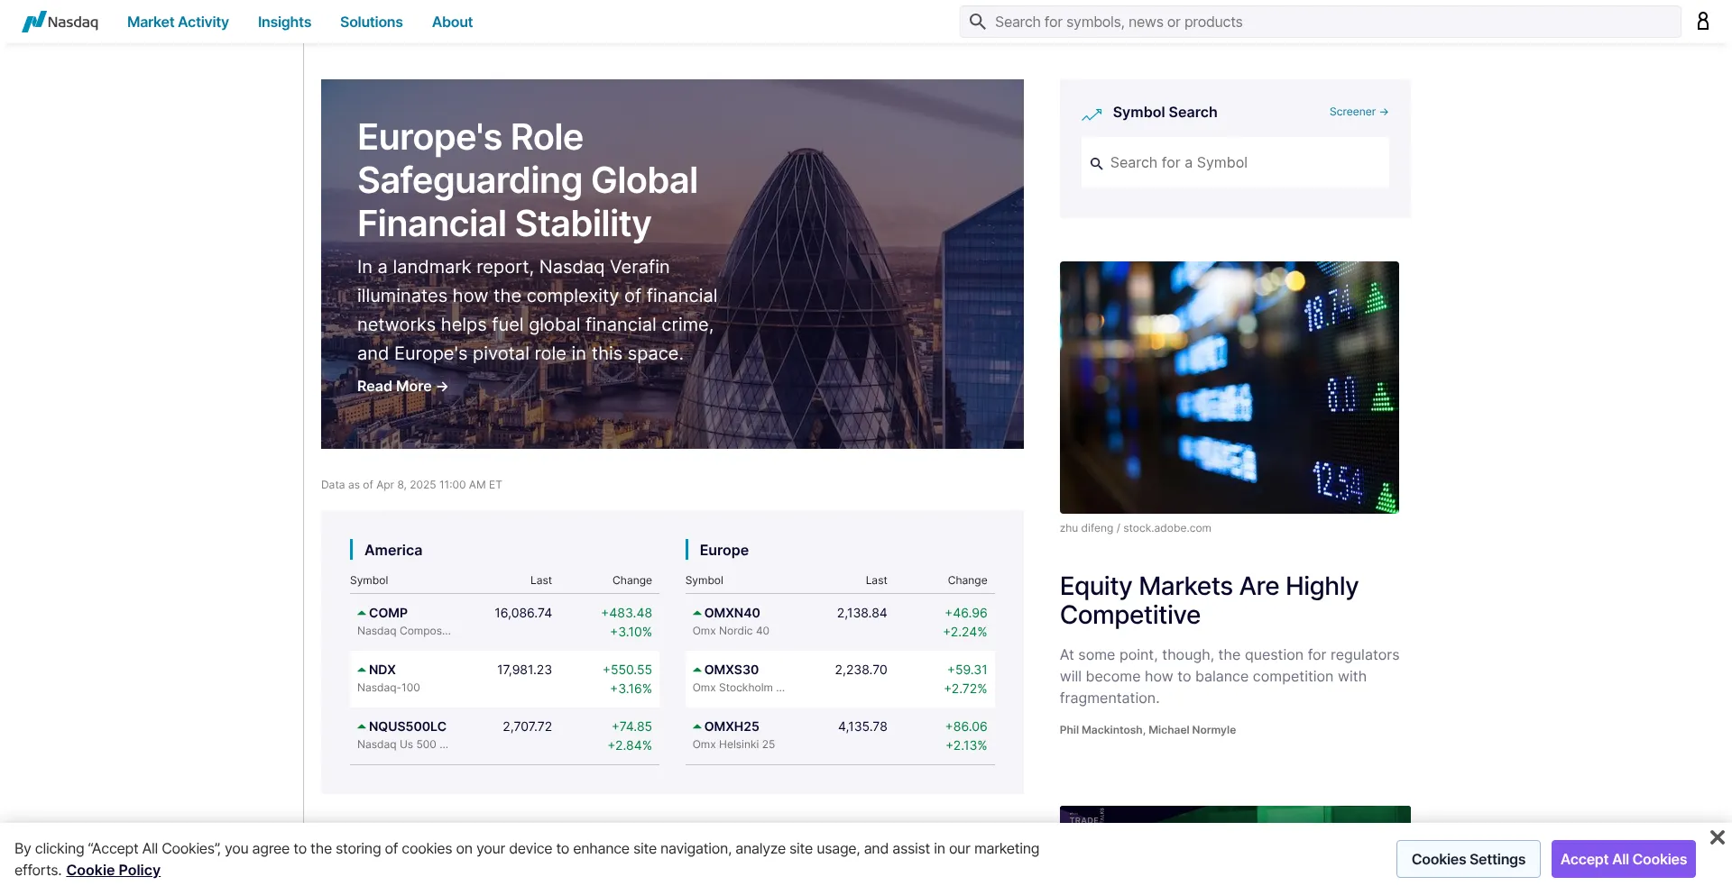The image size is (1732, 895).
Task: Click Read More on Europe's Role article
Action: point(402,386)
